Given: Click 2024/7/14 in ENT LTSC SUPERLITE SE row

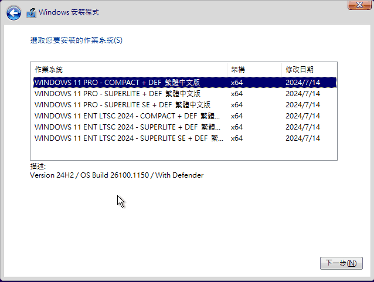Looking at the screenshot, I should click(302, 138).
